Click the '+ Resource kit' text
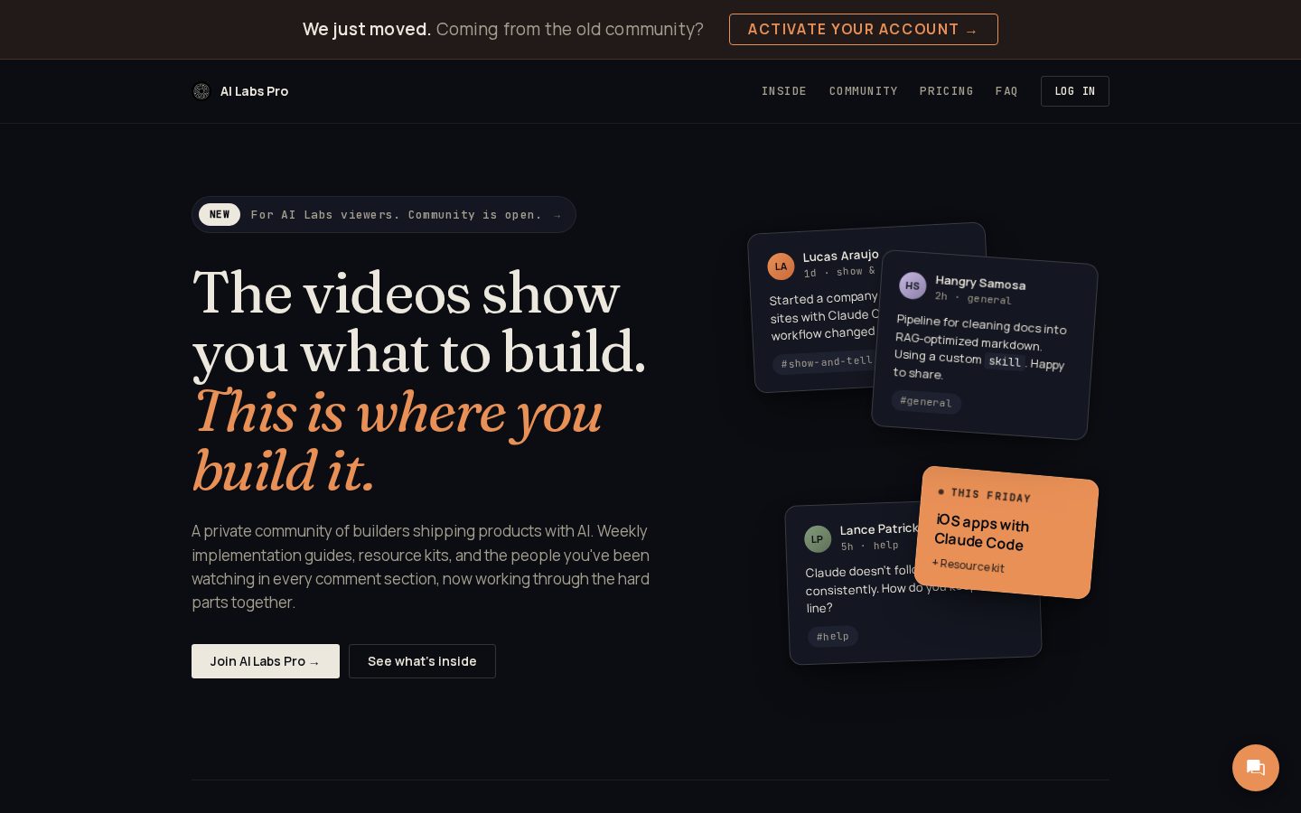 click(969, 565)
